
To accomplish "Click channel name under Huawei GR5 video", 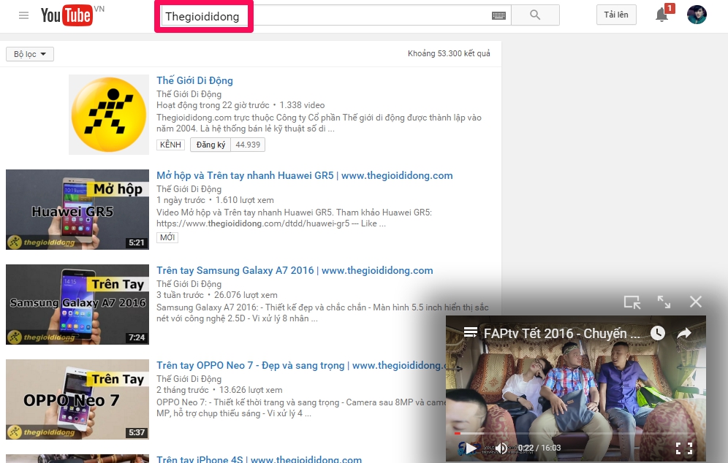I will (189, 189).
